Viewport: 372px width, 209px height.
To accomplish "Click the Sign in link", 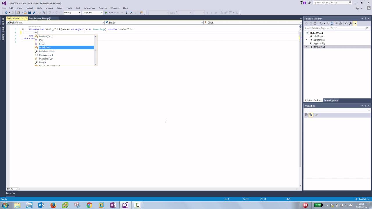I will [359, 8].
